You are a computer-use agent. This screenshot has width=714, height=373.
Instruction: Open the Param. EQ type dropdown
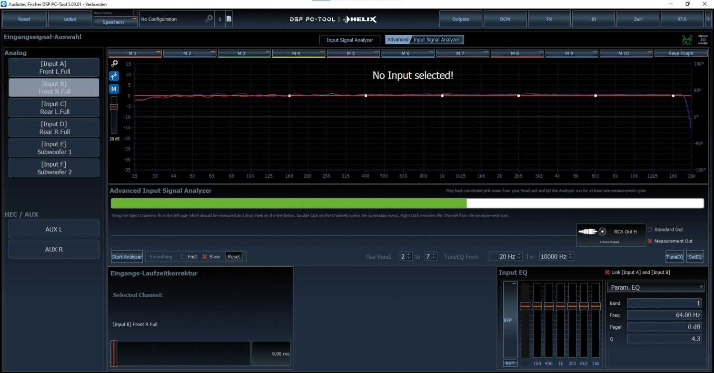[x=656, y=287]
